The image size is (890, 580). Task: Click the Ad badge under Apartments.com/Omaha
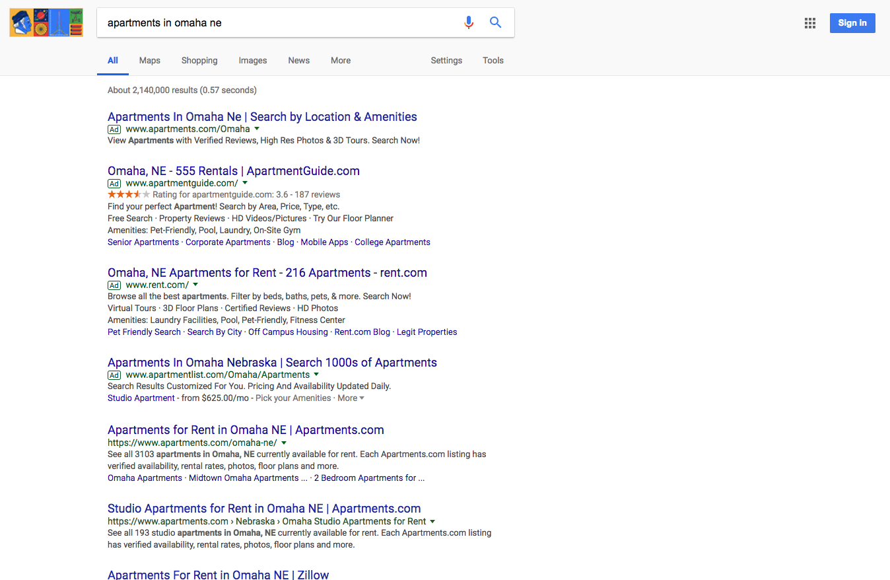[x=114, y=129]
